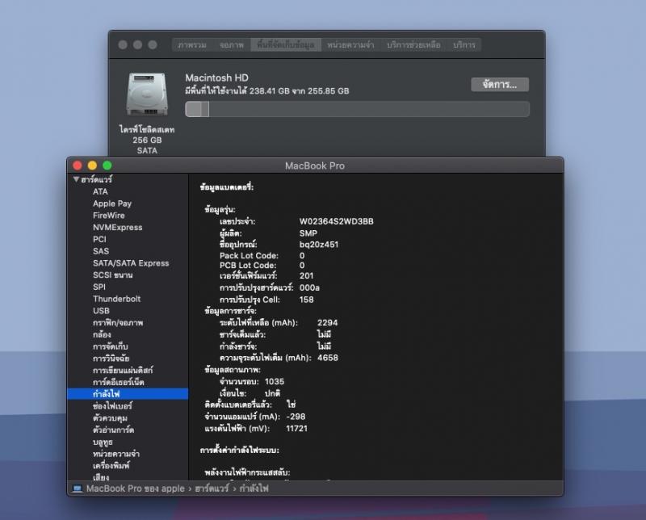Open the จอภาพ tab
Viewport: 646px width, 520px height.
tap(232, 45)
